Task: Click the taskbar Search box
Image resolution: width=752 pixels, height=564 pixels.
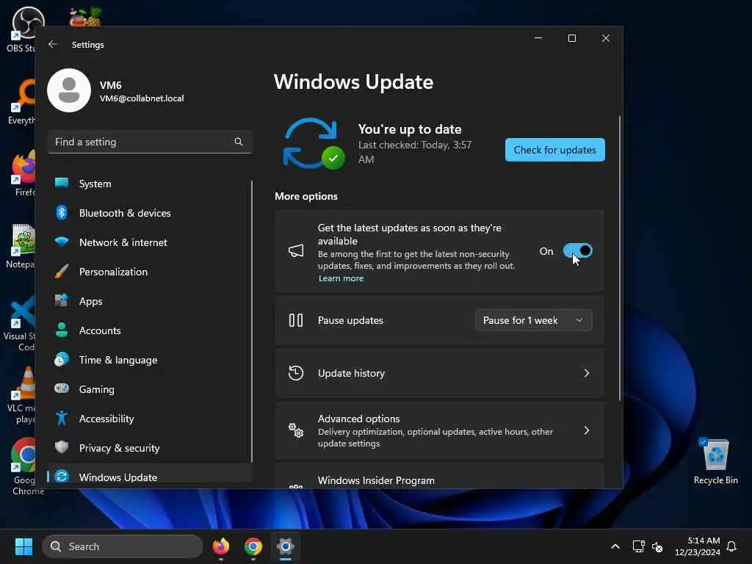Action: click(123, 546)
